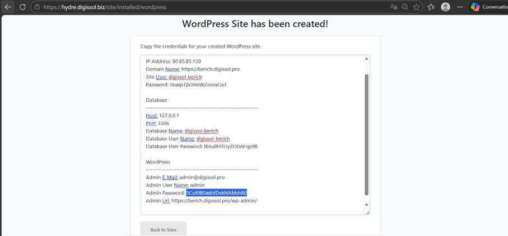Open the favorites list icon
Image resolution: width=508 pixels, height=236 pixels.
point(431,7)
